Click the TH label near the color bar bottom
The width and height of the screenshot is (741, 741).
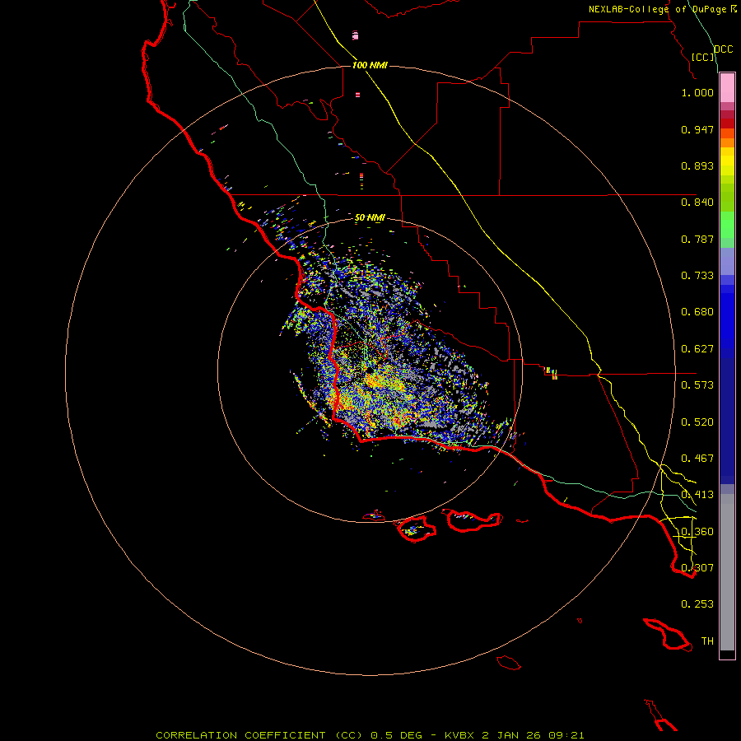coord(707,641)
